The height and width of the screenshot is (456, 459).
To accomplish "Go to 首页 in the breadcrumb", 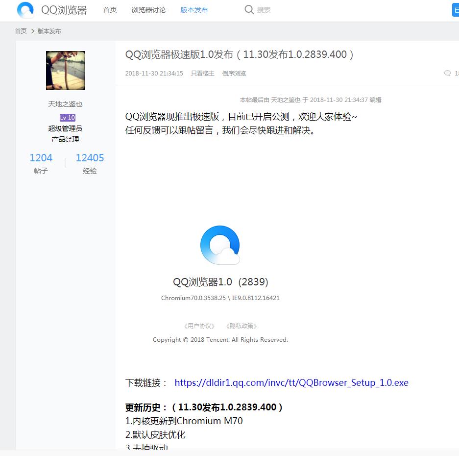I will (x=21, y=31).
